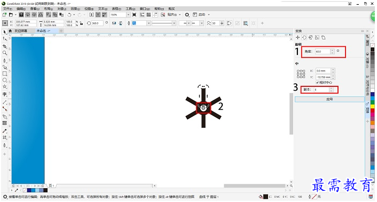Collapse the Transform docker with double arrow
This screenshot has height=202, width=377.
pyautogui.click(x=363, y=31)
